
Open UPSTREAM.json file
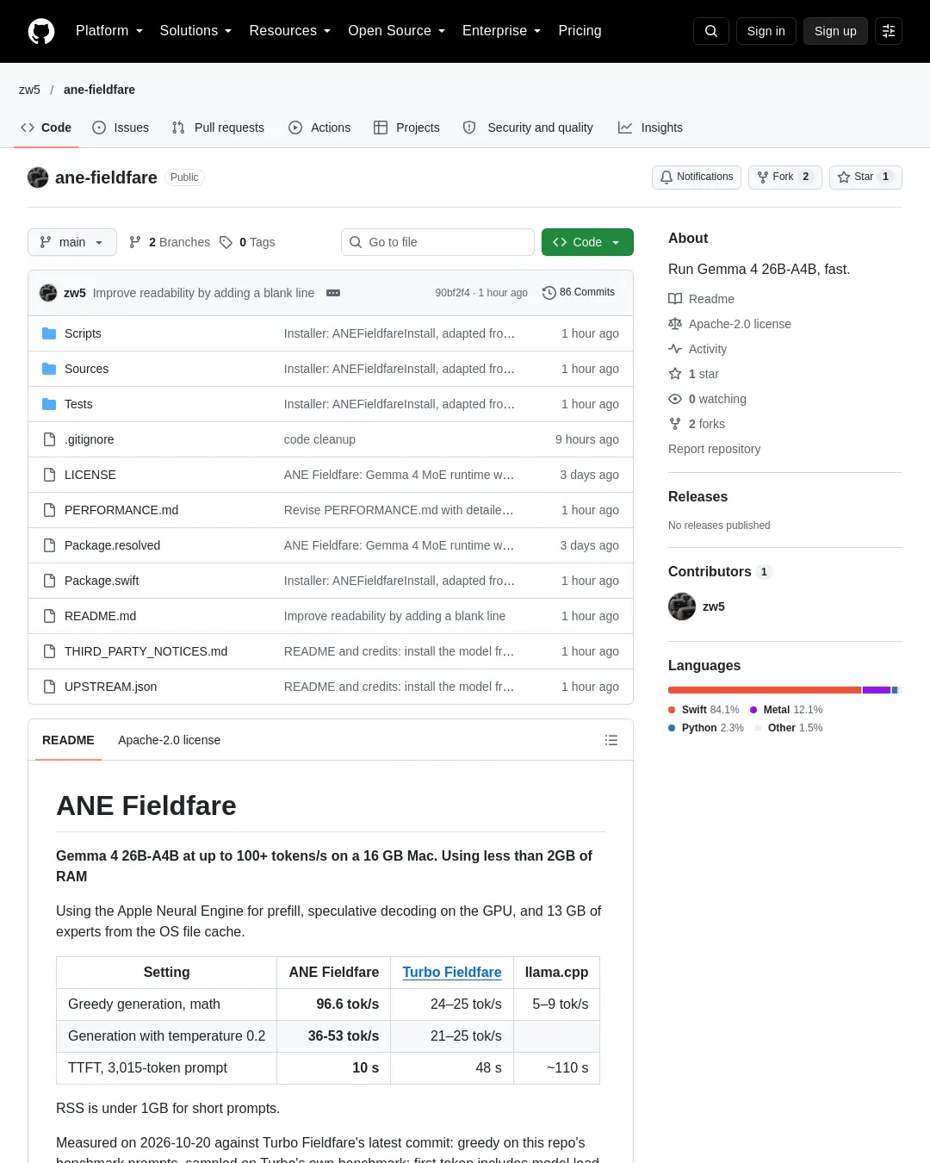coord(110,687)
